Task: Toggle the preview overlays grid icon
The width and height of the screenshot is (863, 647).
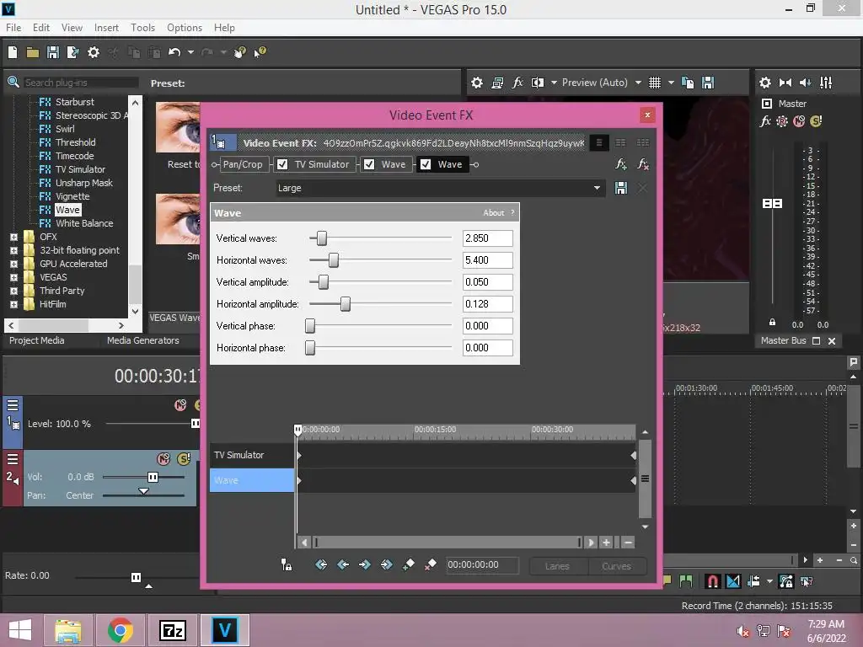Action: point(654,83)
